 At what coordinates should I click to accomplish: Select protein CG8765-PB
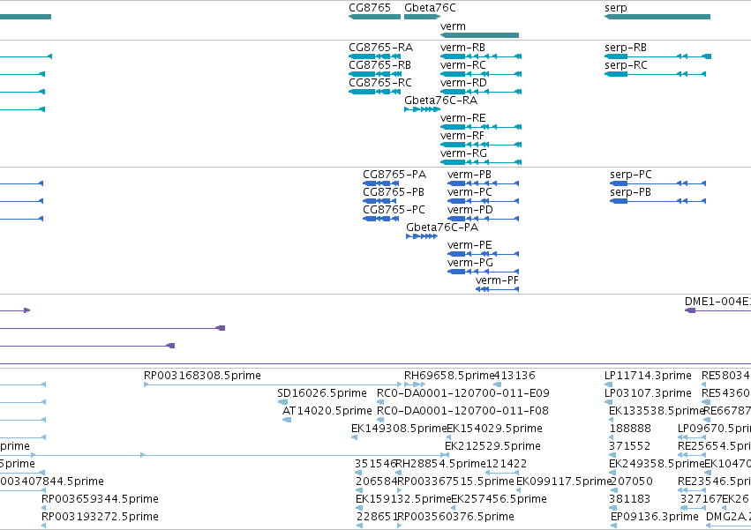(380, 201)
